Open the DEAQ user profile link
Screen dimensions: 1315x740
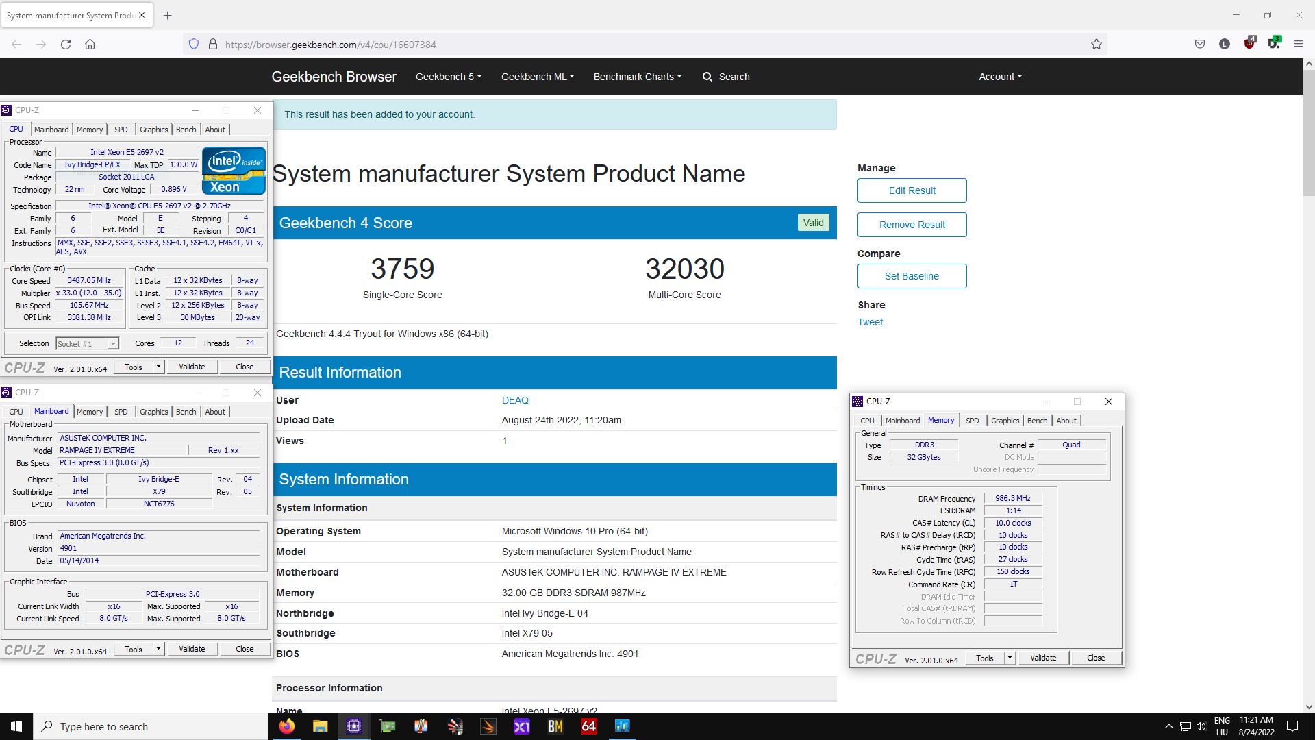(515, 400)
